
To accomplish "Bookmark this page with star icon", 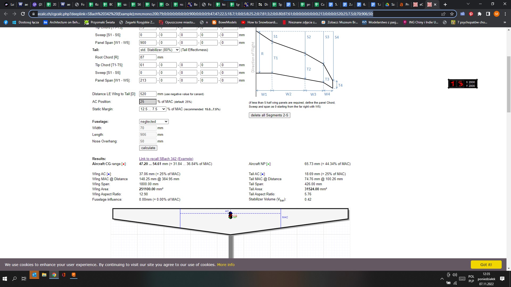I will pos(452,14).
